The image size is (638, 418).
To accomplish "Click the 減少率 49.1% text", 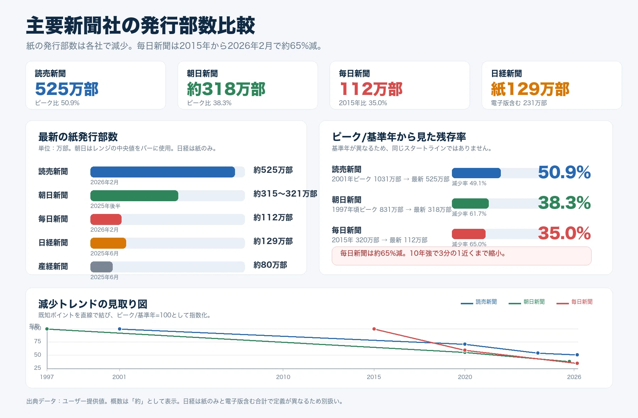I will (469, 183).
